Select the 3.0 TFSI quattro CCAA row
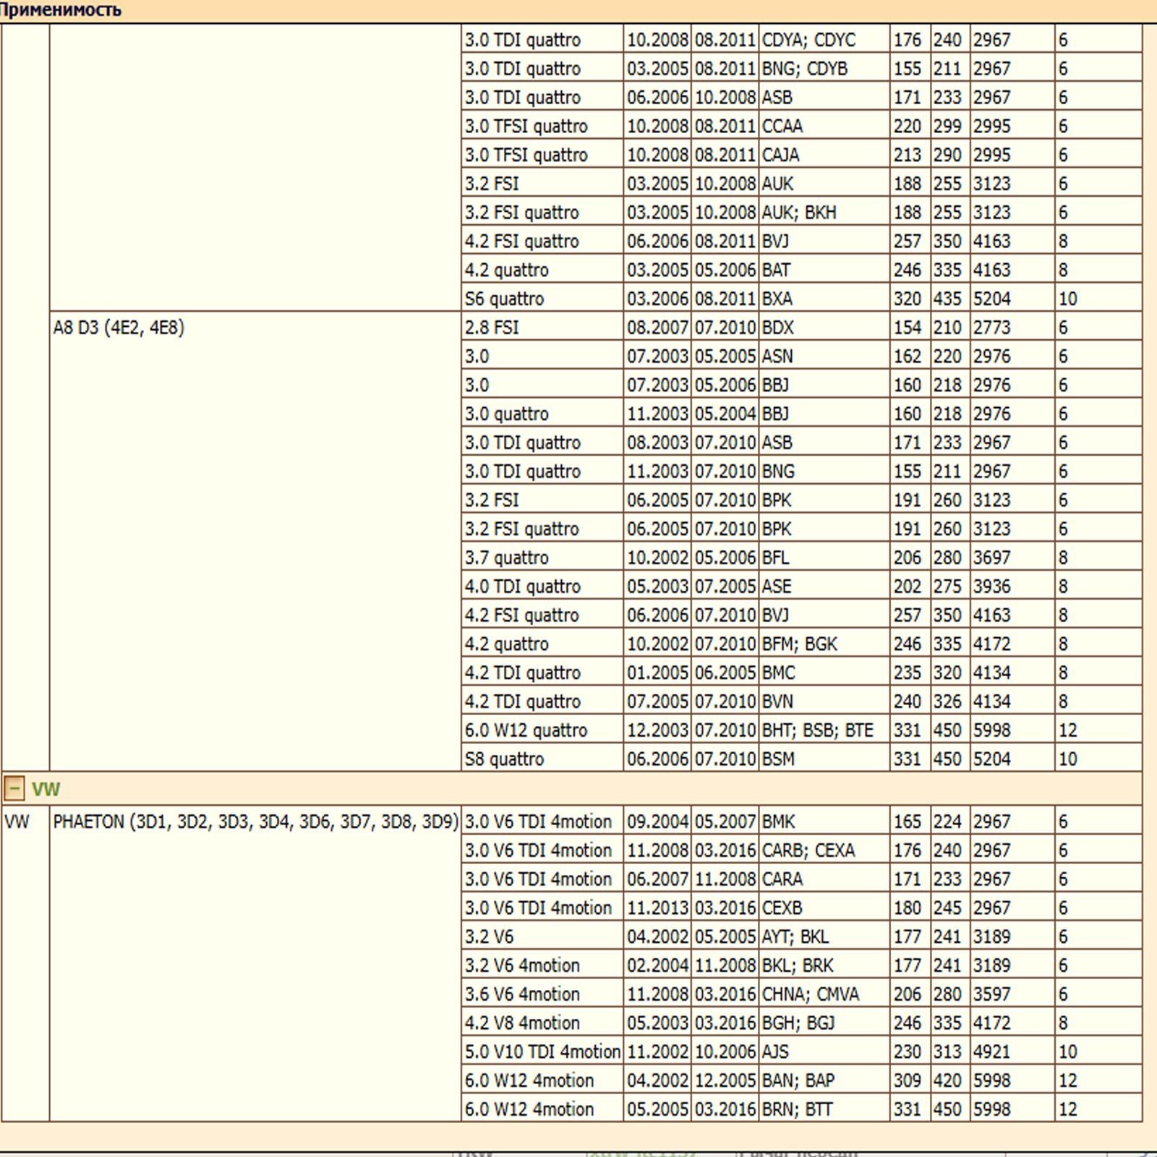Screen dimensions: 1157x1157 [802, 126]
